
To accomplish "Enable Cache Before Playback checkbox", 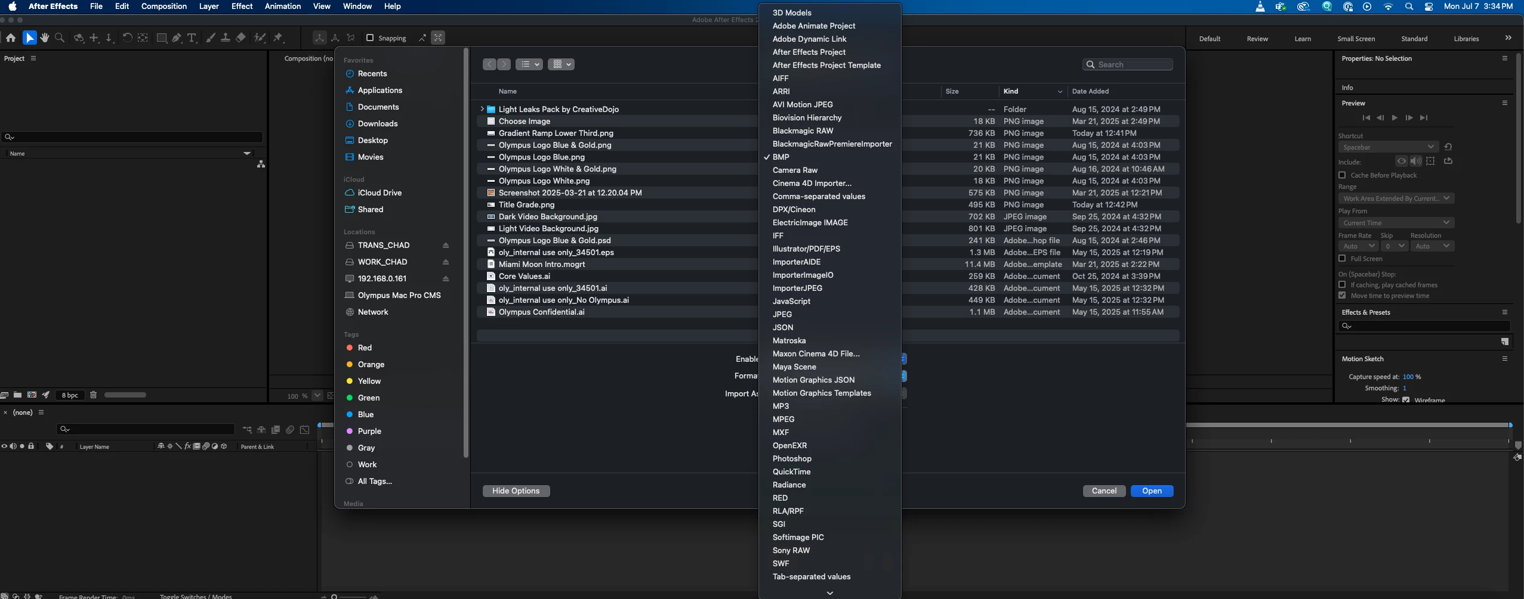I will tap(1342, 175).
